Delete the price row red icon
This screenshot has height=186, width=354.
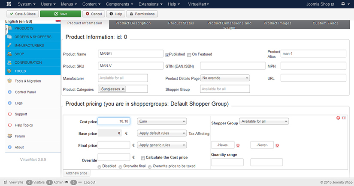[338, 118]
